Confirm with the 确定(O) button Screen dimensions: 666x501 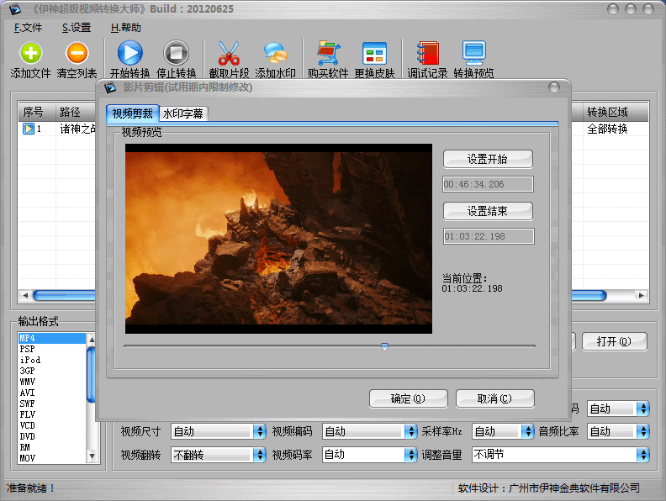[408, 398]
